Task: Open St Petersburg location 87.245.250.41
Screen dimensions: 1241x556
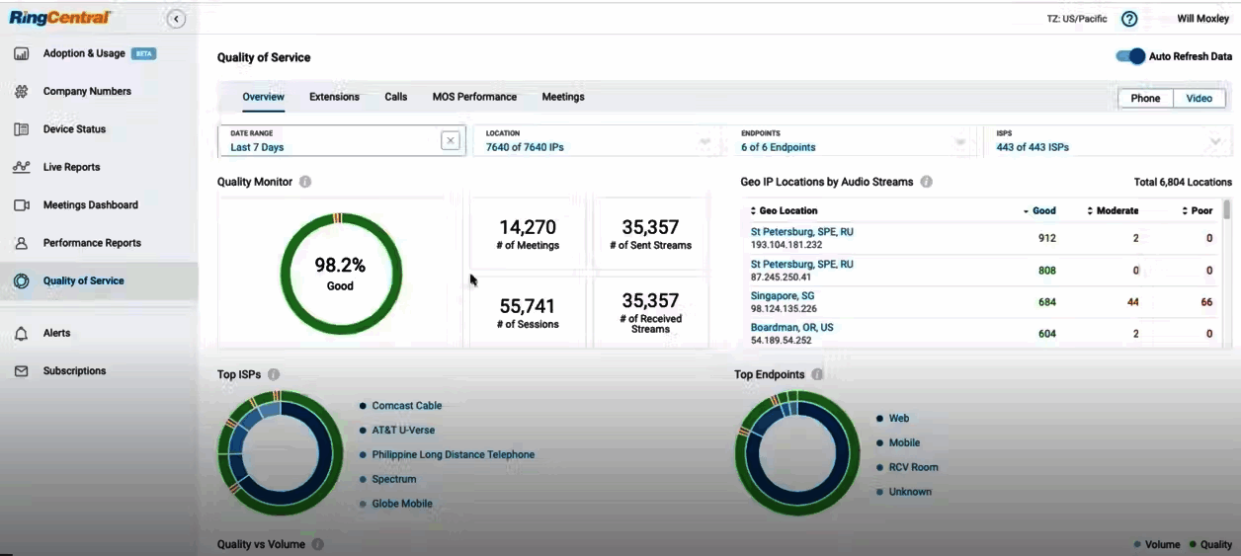Action: click(x=801, y=264)
